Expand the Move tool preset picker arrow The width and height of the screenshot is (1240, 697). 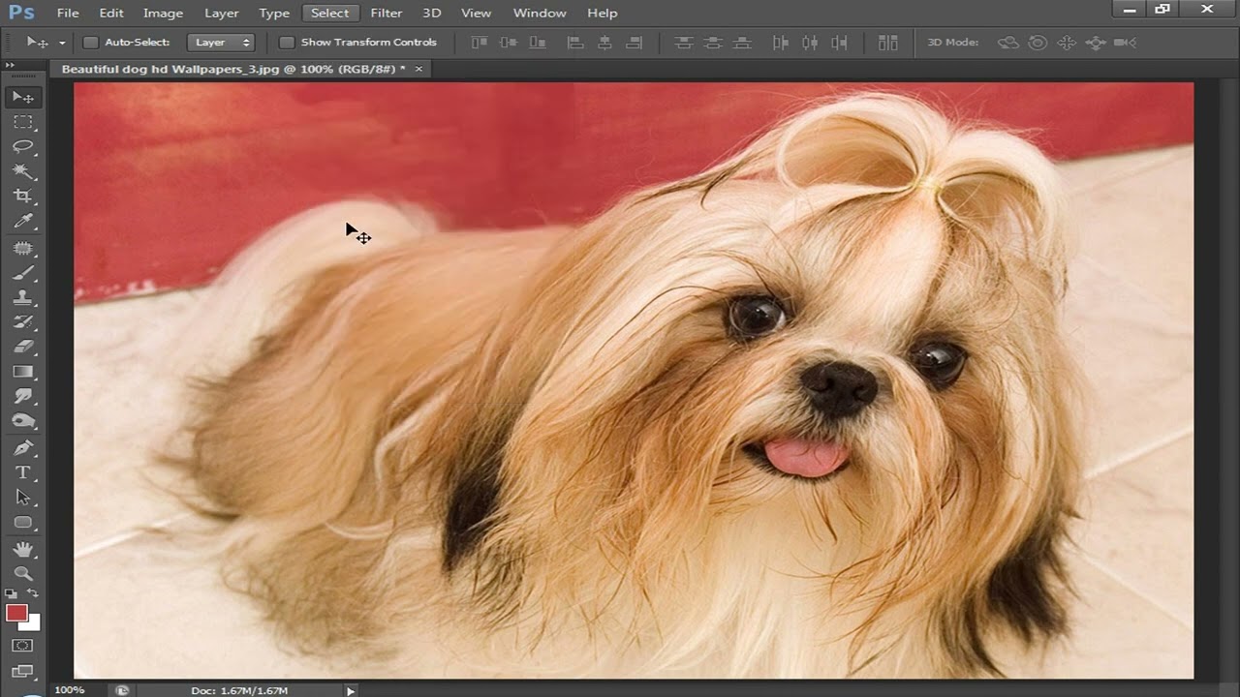click(62, 43)
